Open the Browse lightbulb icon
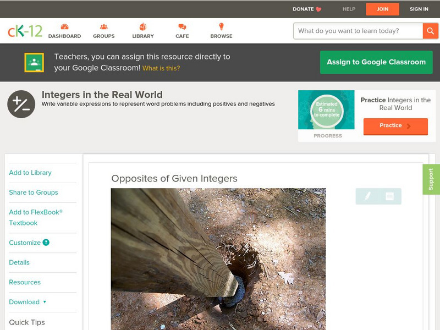Viewport: 440px width, 330px height. tap(222, 26)
